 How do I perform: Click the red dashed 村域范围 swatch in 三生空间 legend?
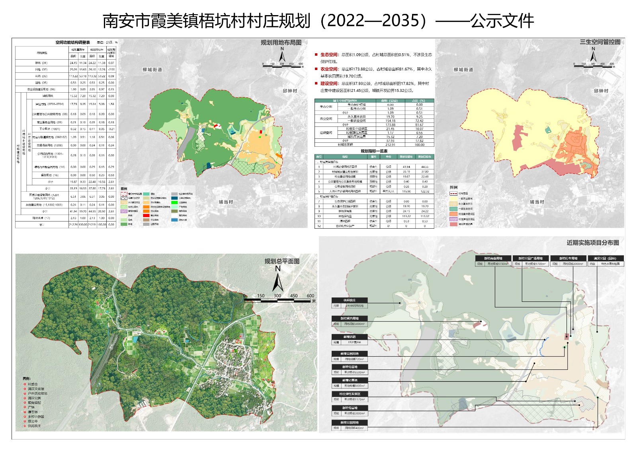pos(453,193)
